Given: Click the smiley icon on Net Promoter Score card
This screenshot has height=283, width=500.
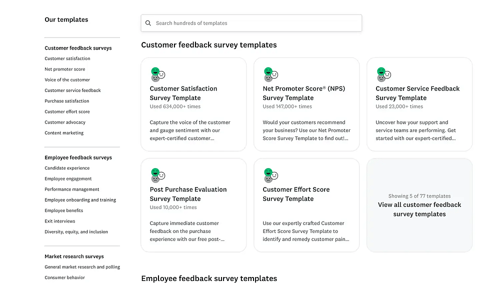Looking at the screenshot, I should (270, 74).
